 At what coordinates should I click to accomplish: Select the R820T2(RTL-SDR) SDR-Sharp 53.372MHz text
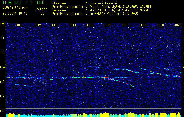[x=120, y=10]
